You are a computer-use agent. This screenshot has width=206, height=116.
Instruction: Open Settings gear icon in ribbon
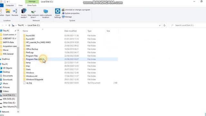(x=58, y=11)
